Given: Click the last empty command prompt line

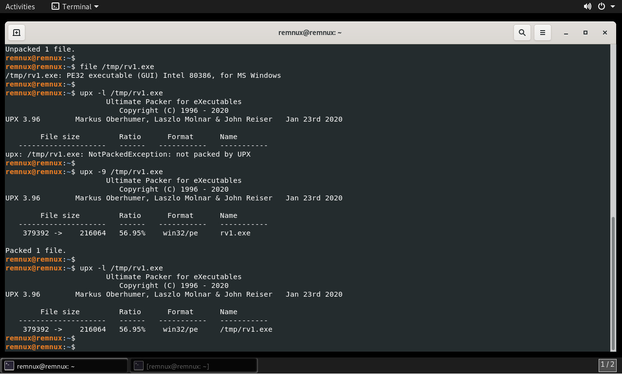Looking at the screenshot, I should point(195,347).
